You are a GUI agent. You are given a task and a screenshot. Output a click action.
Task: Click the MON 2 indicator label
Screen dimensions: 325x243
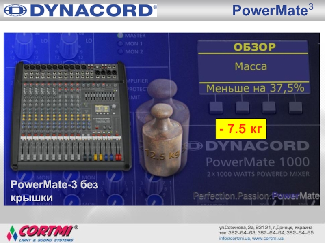tap(134, 52)
